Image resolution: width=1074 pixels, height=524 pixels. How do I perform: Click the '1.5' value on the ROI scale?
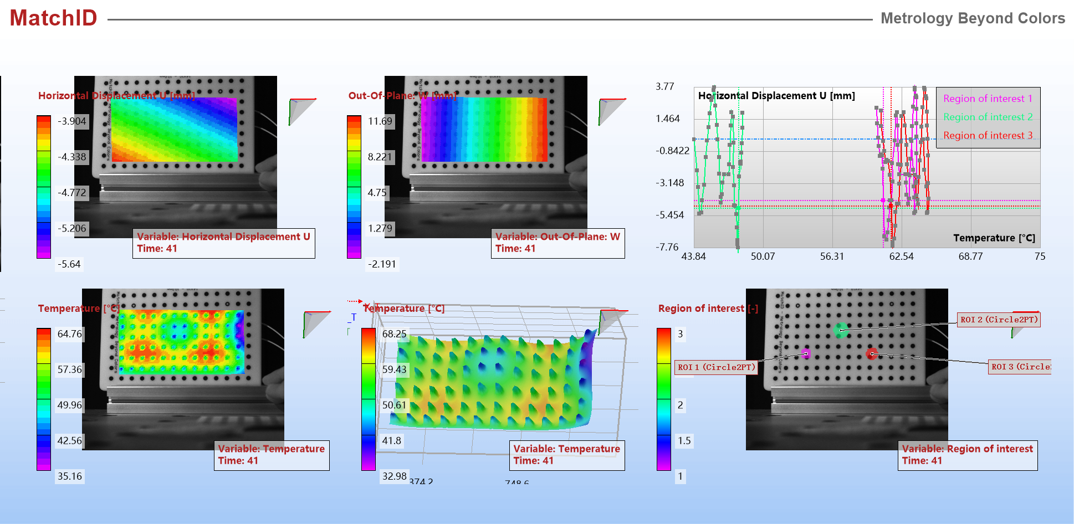coord(684,441)
